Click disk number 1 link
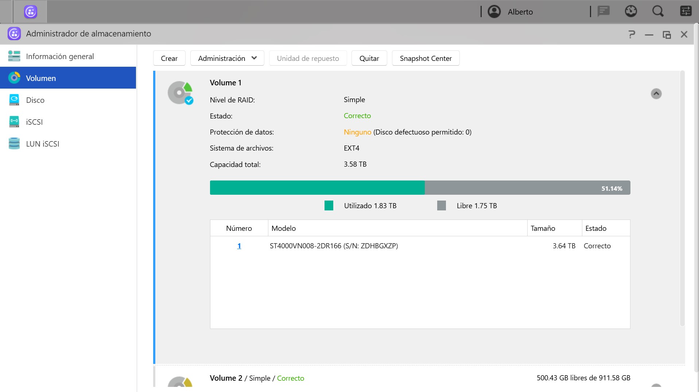This screenshot has width=699, height=392. [239, 246]
